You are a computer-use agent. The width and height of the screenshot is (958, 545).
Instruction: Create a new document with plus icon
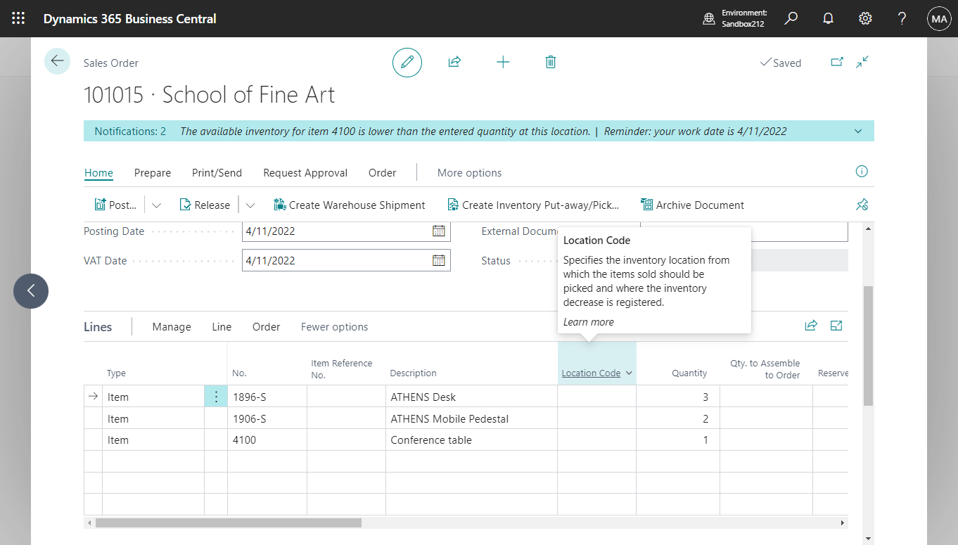click(503, 62)
